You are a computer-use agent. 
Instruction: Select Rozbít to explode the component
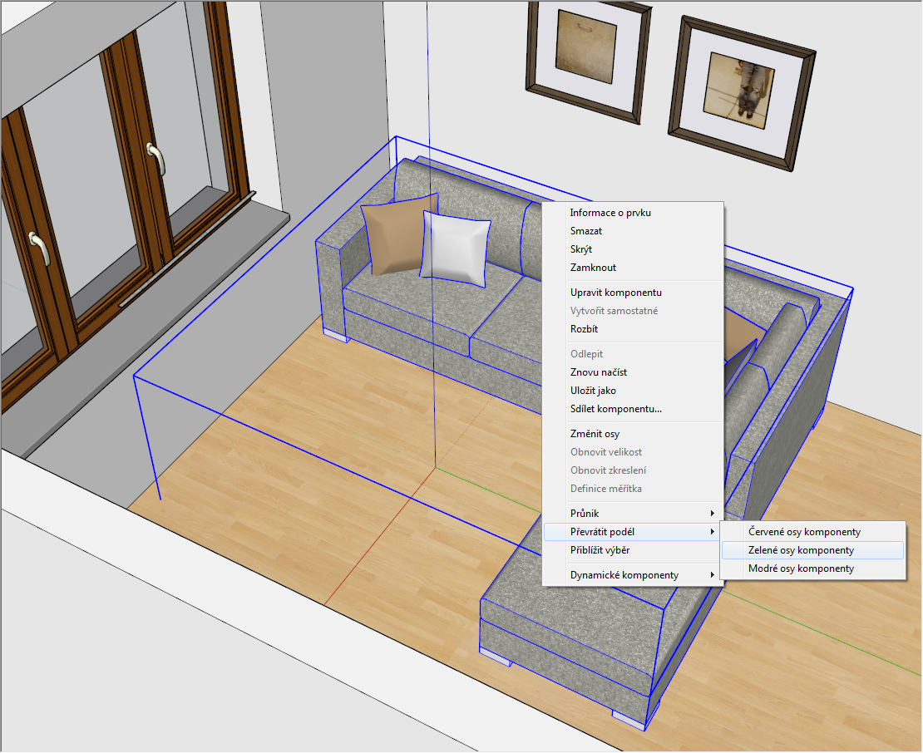[584, 329]
